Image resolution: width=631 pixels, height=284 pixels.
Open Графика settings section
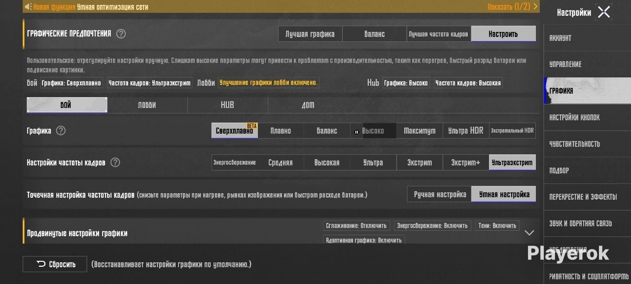(587, 91)
